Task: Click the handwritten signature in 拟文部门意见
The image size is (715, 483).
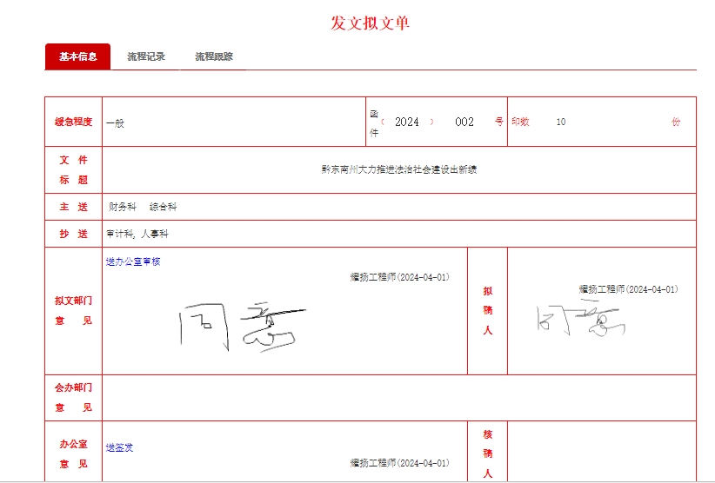Action: [x=243, y=327]
